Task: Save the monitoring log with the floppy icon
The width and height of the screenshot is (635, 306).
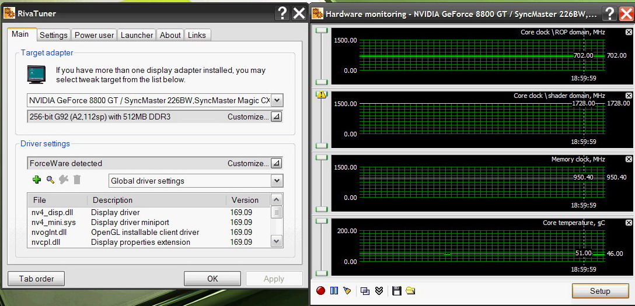Action: [x=397, y=291]
